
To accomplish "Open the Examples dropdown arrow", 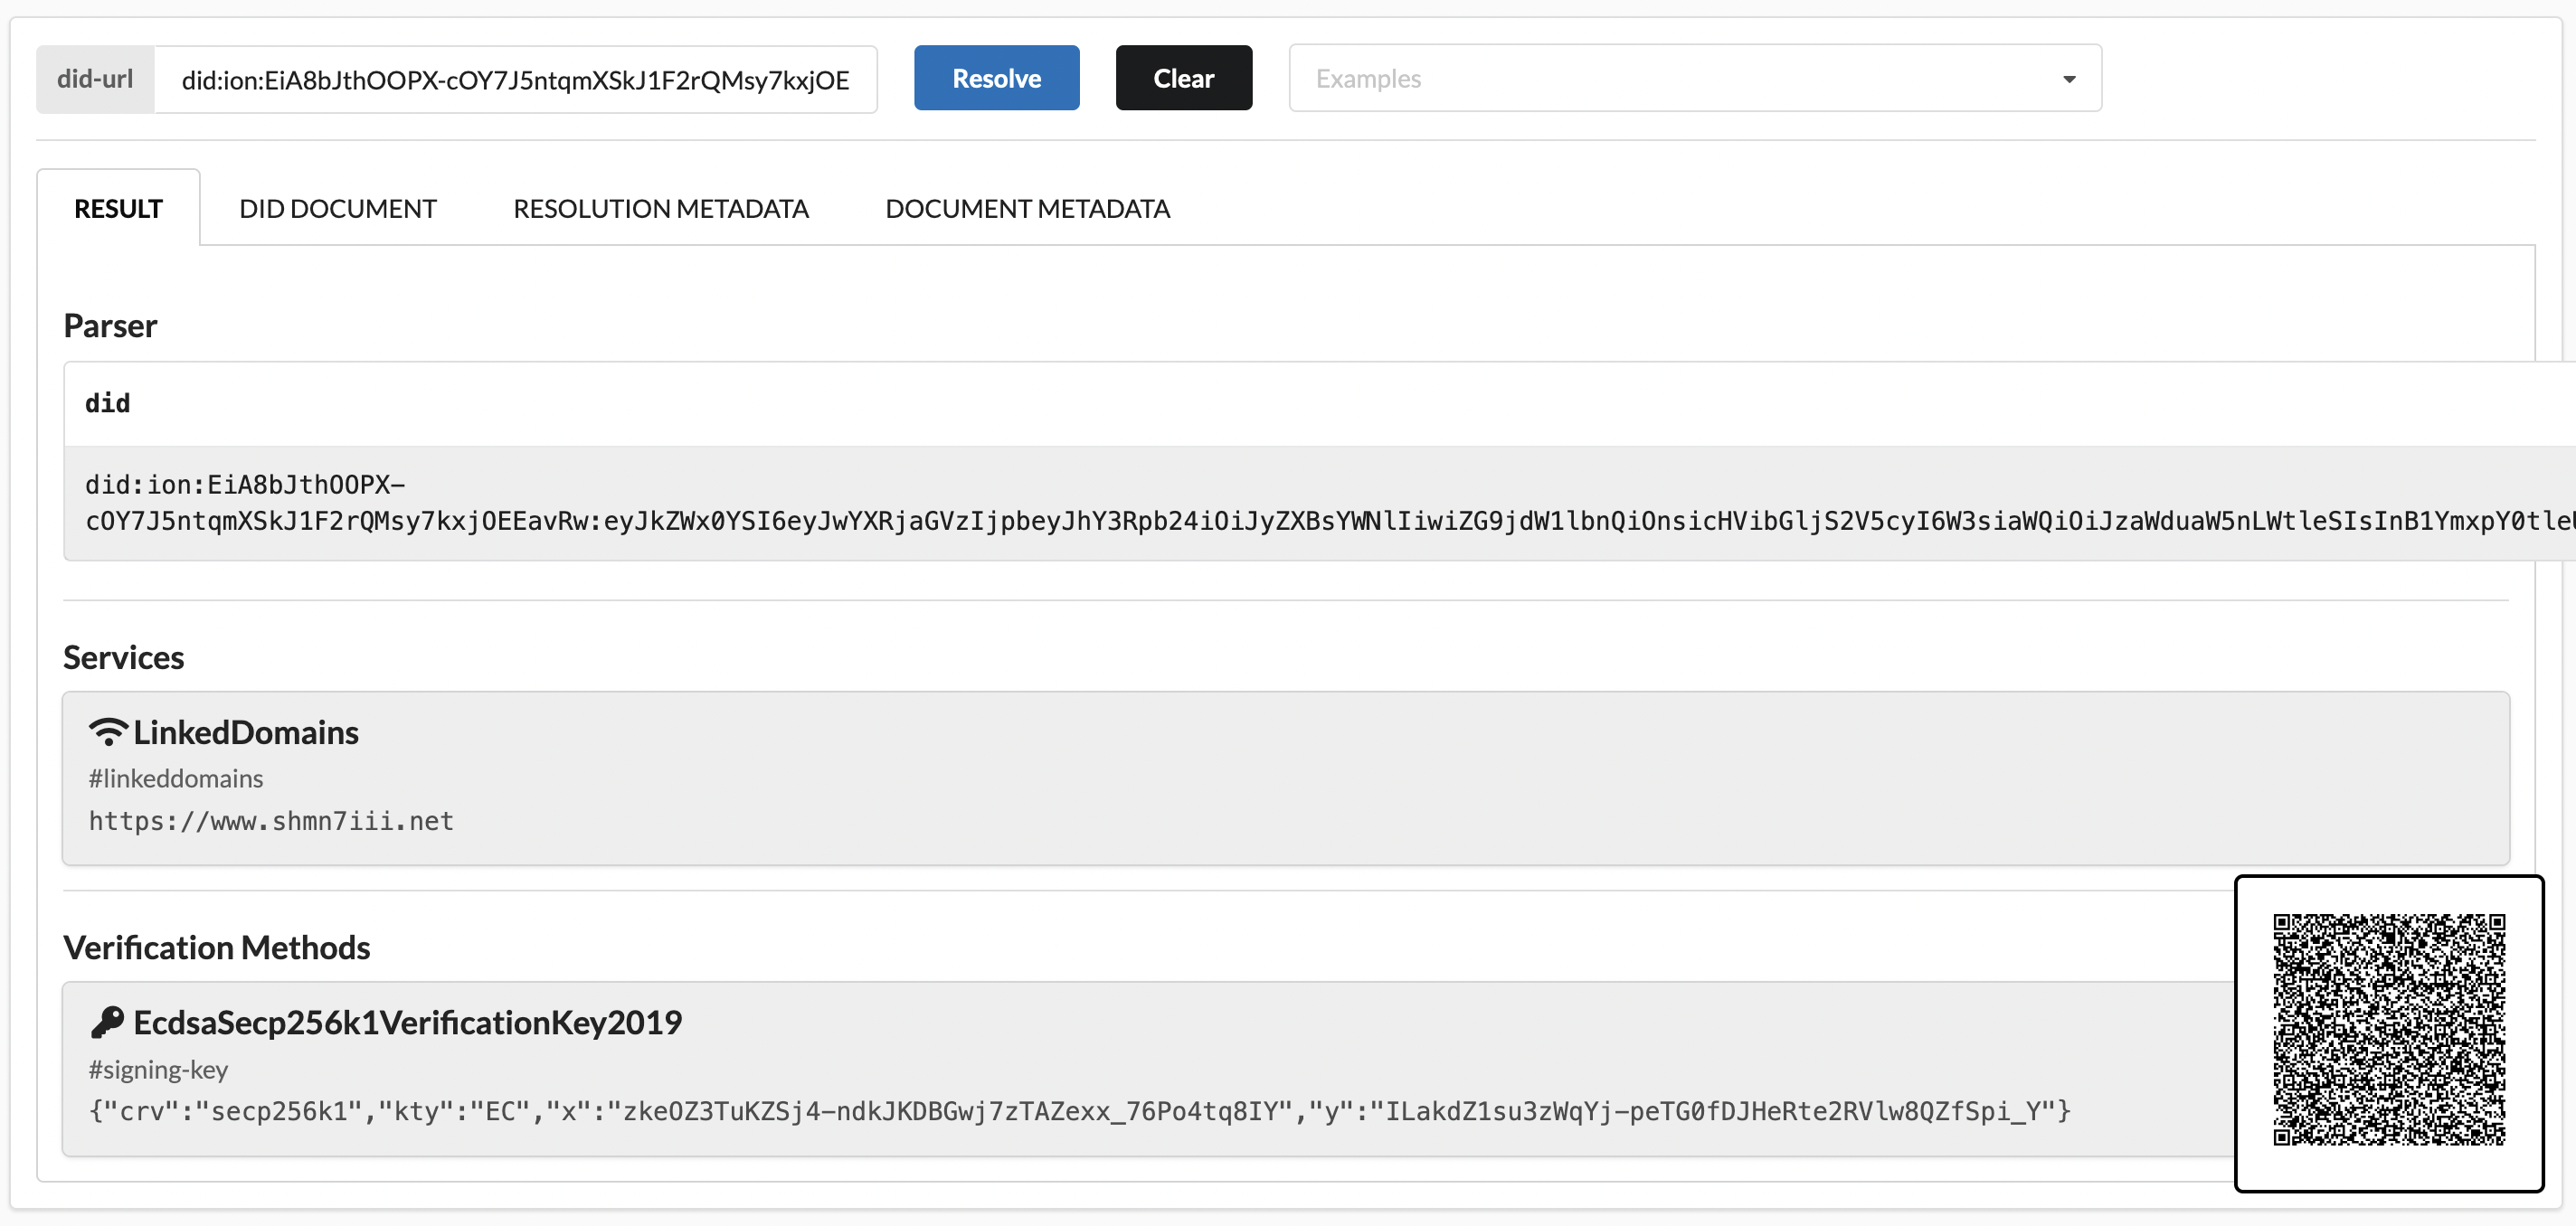I will click(2069, 79).
